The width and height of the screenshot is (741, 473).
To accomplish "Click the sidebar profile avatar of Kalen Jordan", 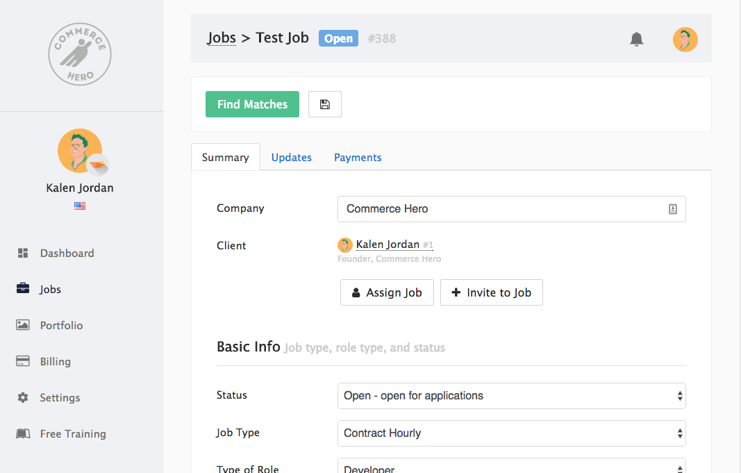I will tap(80, 151).
